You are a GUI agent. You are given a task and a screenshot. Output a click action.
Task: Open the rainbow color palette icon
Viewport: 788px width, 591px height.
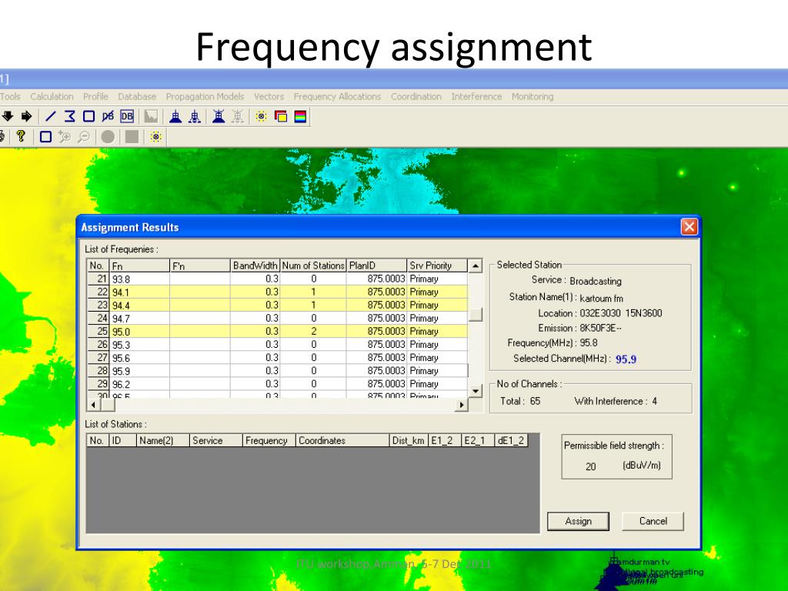300,117
